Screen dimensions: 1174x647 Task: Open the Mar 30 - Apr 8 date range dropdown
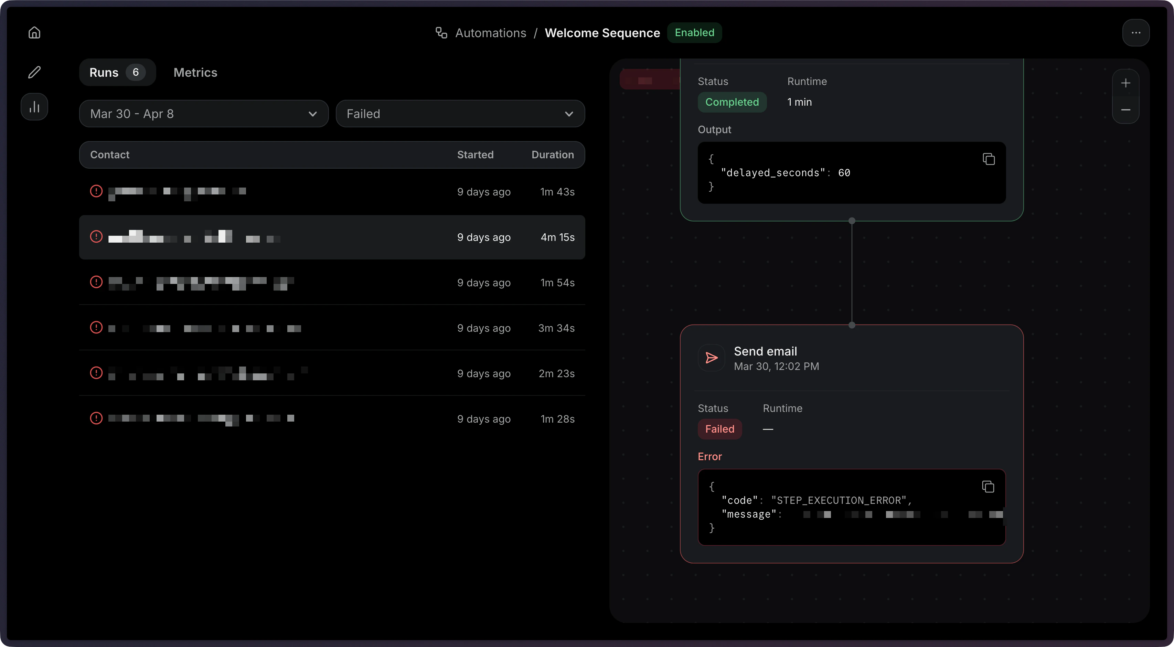tap(203, 114)
